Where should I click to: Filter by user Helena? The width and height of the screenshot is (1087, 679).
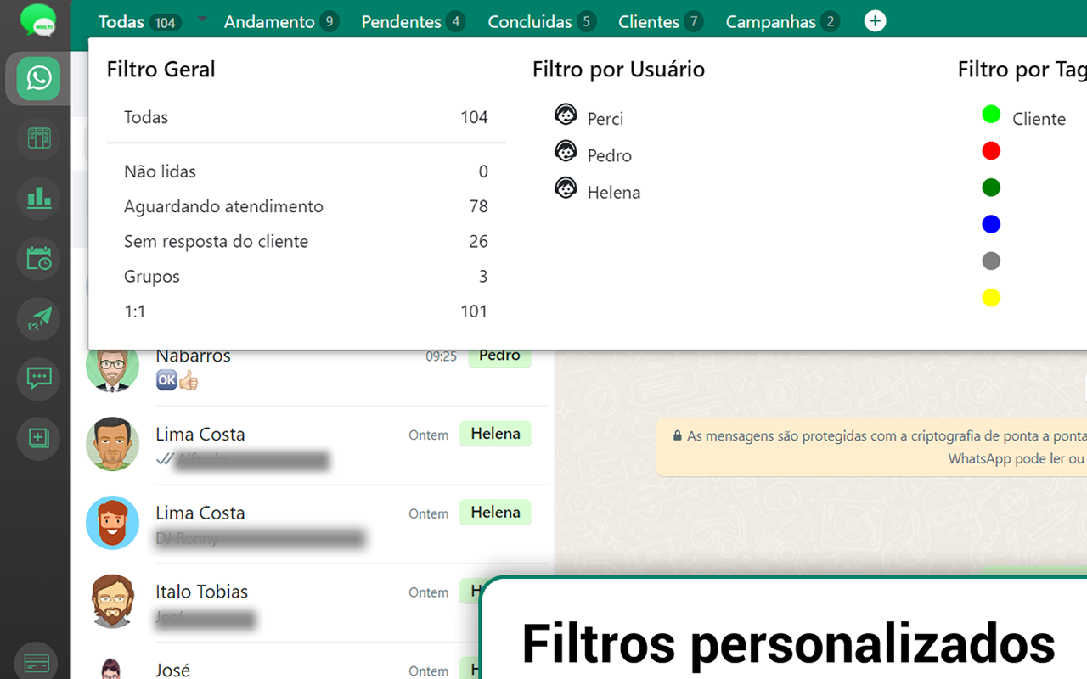click(613, 193)
